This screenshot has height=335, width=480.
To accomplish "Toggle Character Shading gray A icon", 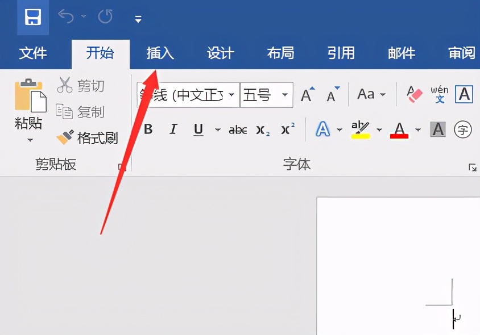I will (438, 129).
